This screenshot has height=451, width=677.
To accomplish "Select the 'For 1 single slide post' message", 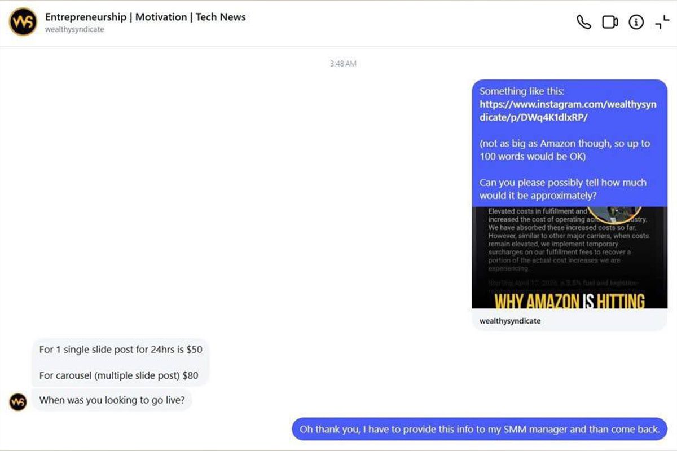I will [x=121, y=350].
